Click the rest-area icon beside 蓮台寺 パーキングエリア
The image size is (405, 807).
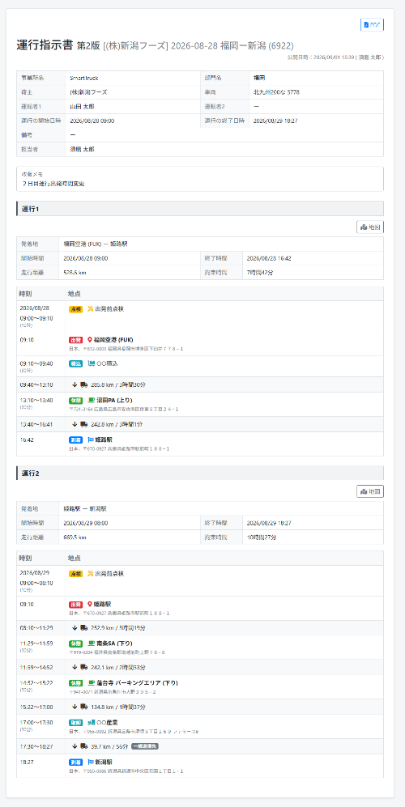coord(92,683)
